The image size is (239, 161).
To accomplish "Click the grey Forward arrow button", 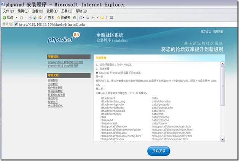I will 21,18.
